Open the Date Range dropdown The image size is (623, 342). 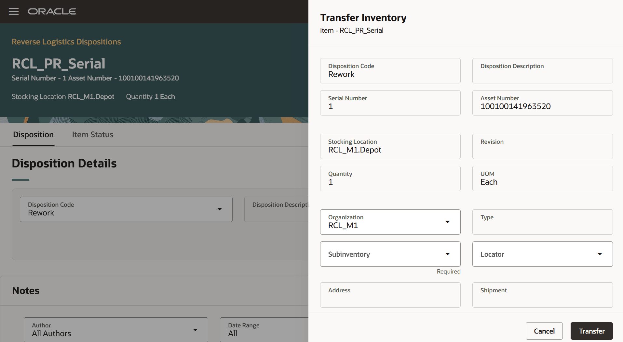point(264,330)
